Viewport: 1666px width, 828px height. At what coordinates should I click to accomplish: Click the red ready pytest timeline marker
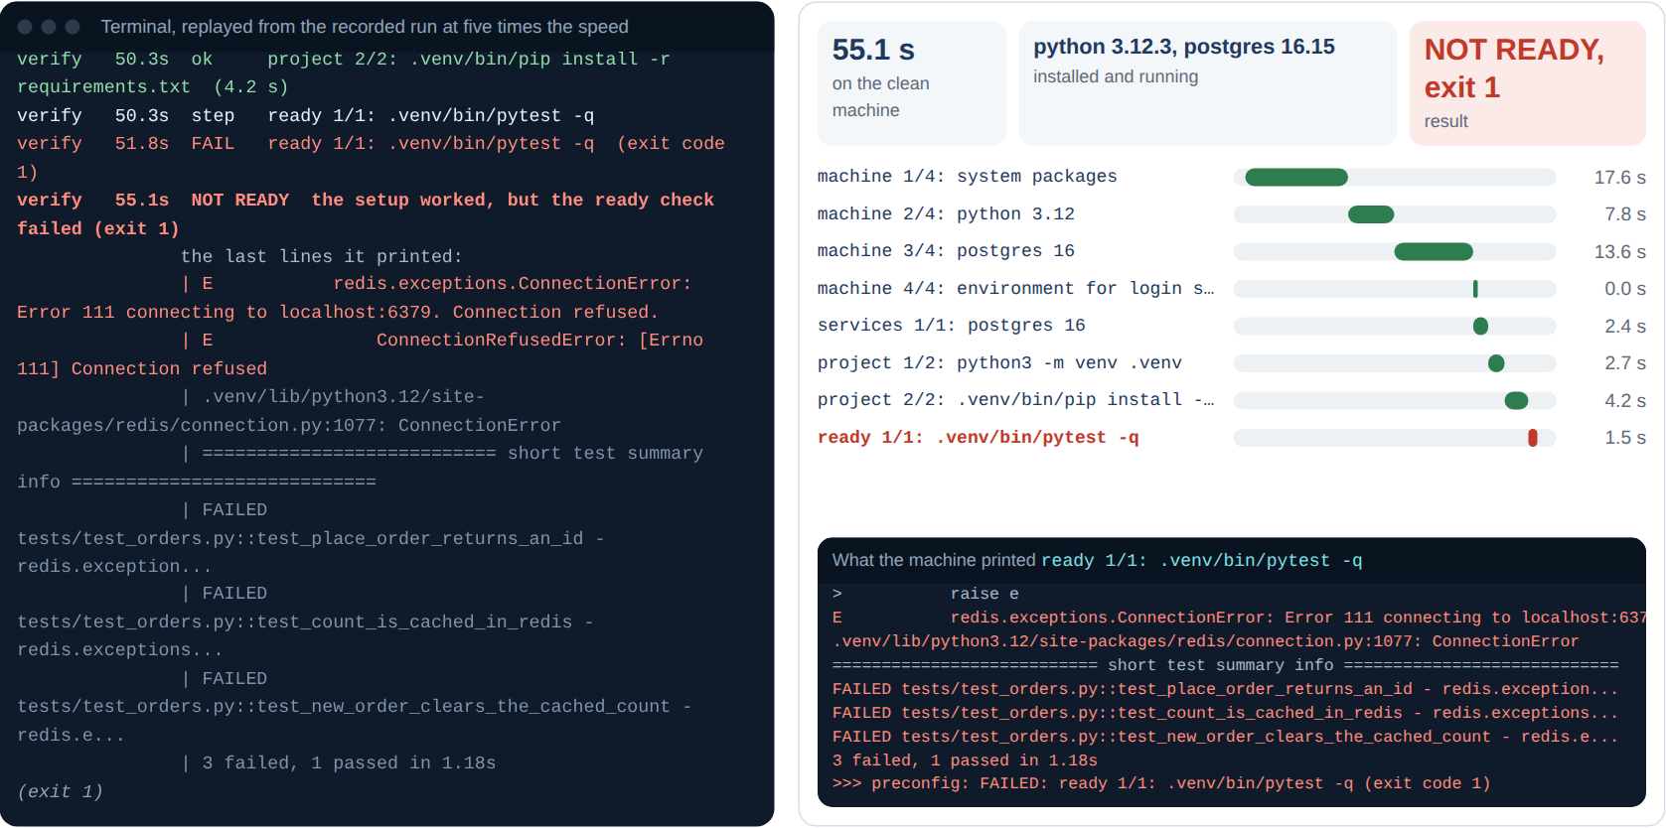(x=1533, y=438)
